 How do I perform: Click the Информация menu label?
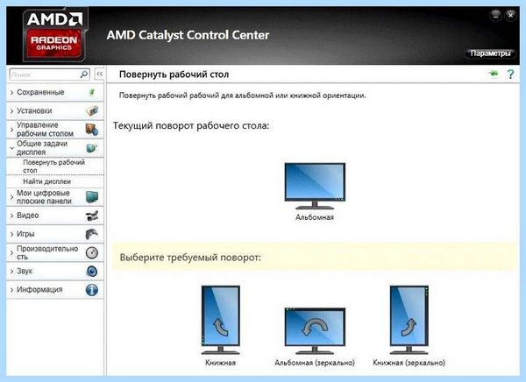[x=39, y=289]
